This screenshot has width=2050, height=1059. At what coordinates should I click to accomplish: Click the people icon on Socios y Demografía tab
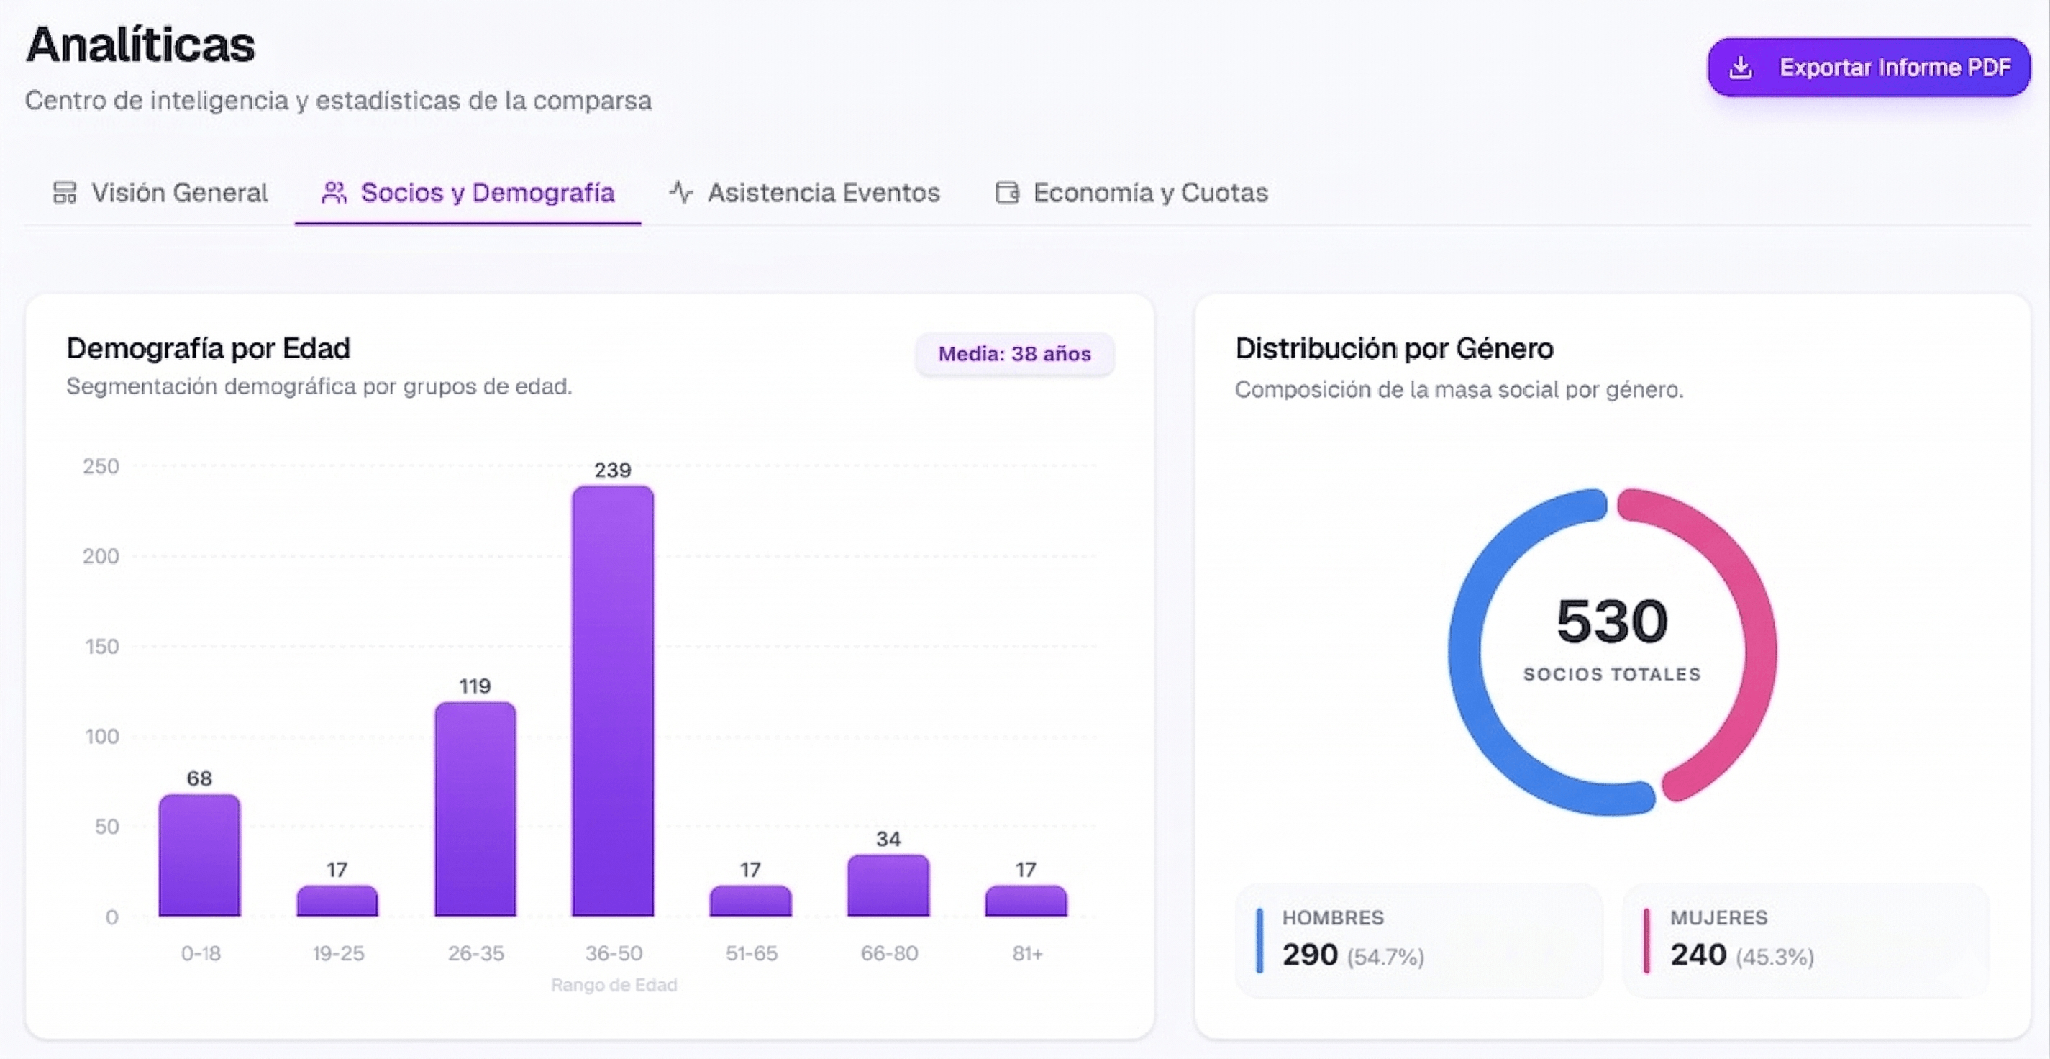[334, 192]
